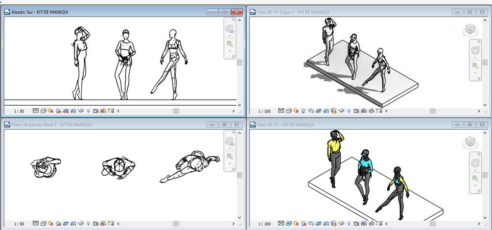The width and height of the screenshot is (492, 230).
Task: Enable Shadows in Vista 3D: 01 window
Action: click(x=304, y=224)
